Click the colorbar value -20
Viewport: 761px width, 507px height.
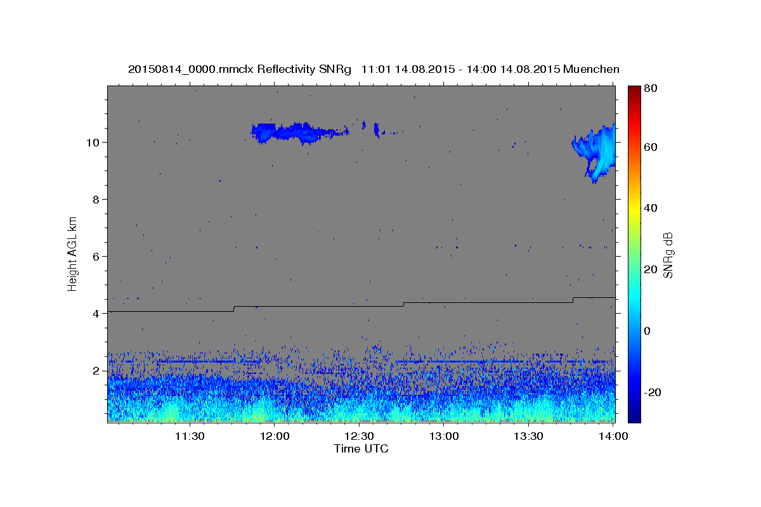(x=652, y=392)
